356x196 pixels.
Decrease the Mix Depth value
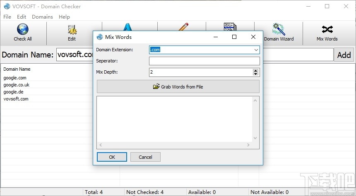click(x=256, y=74)
